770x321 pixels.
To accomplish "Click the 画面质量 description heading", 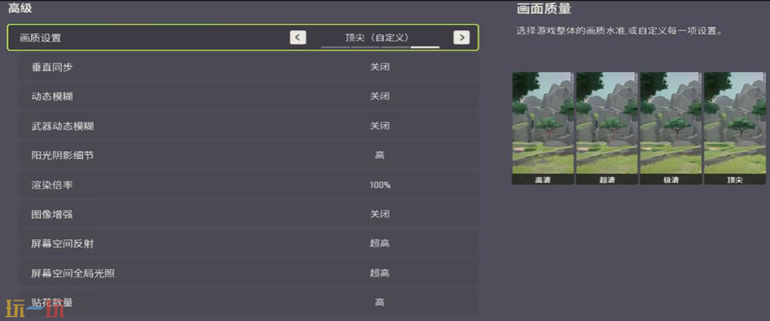I will click(544, 9).
